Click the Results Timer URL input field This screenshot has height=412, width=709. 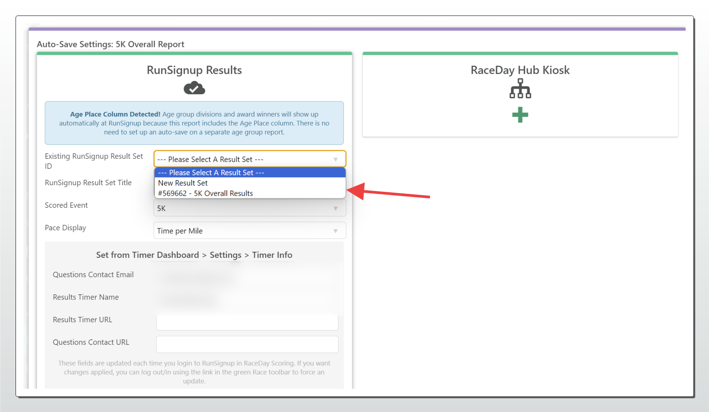coord(247,322)
